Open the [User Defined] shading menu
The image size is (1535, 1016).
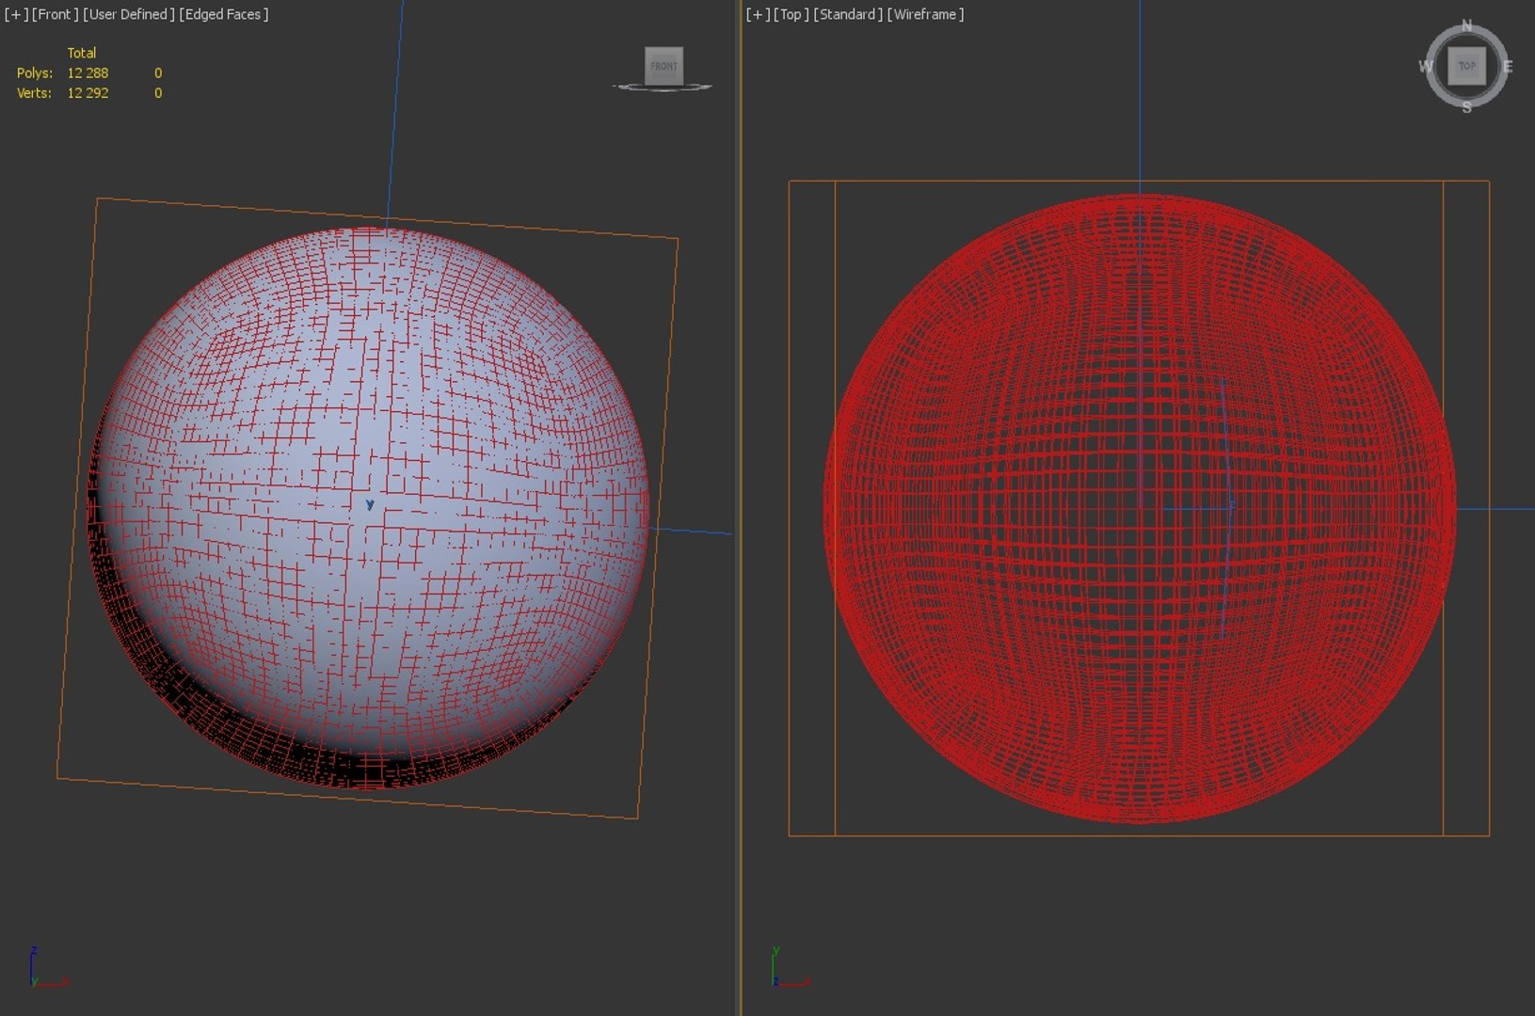pyautogui.click(x=129, y=14)
